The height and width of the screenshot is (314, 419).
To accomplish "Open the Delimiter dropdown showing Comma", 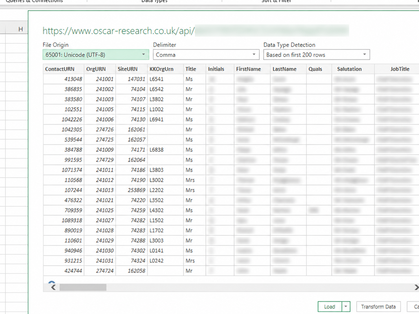I will click(206, 55).
